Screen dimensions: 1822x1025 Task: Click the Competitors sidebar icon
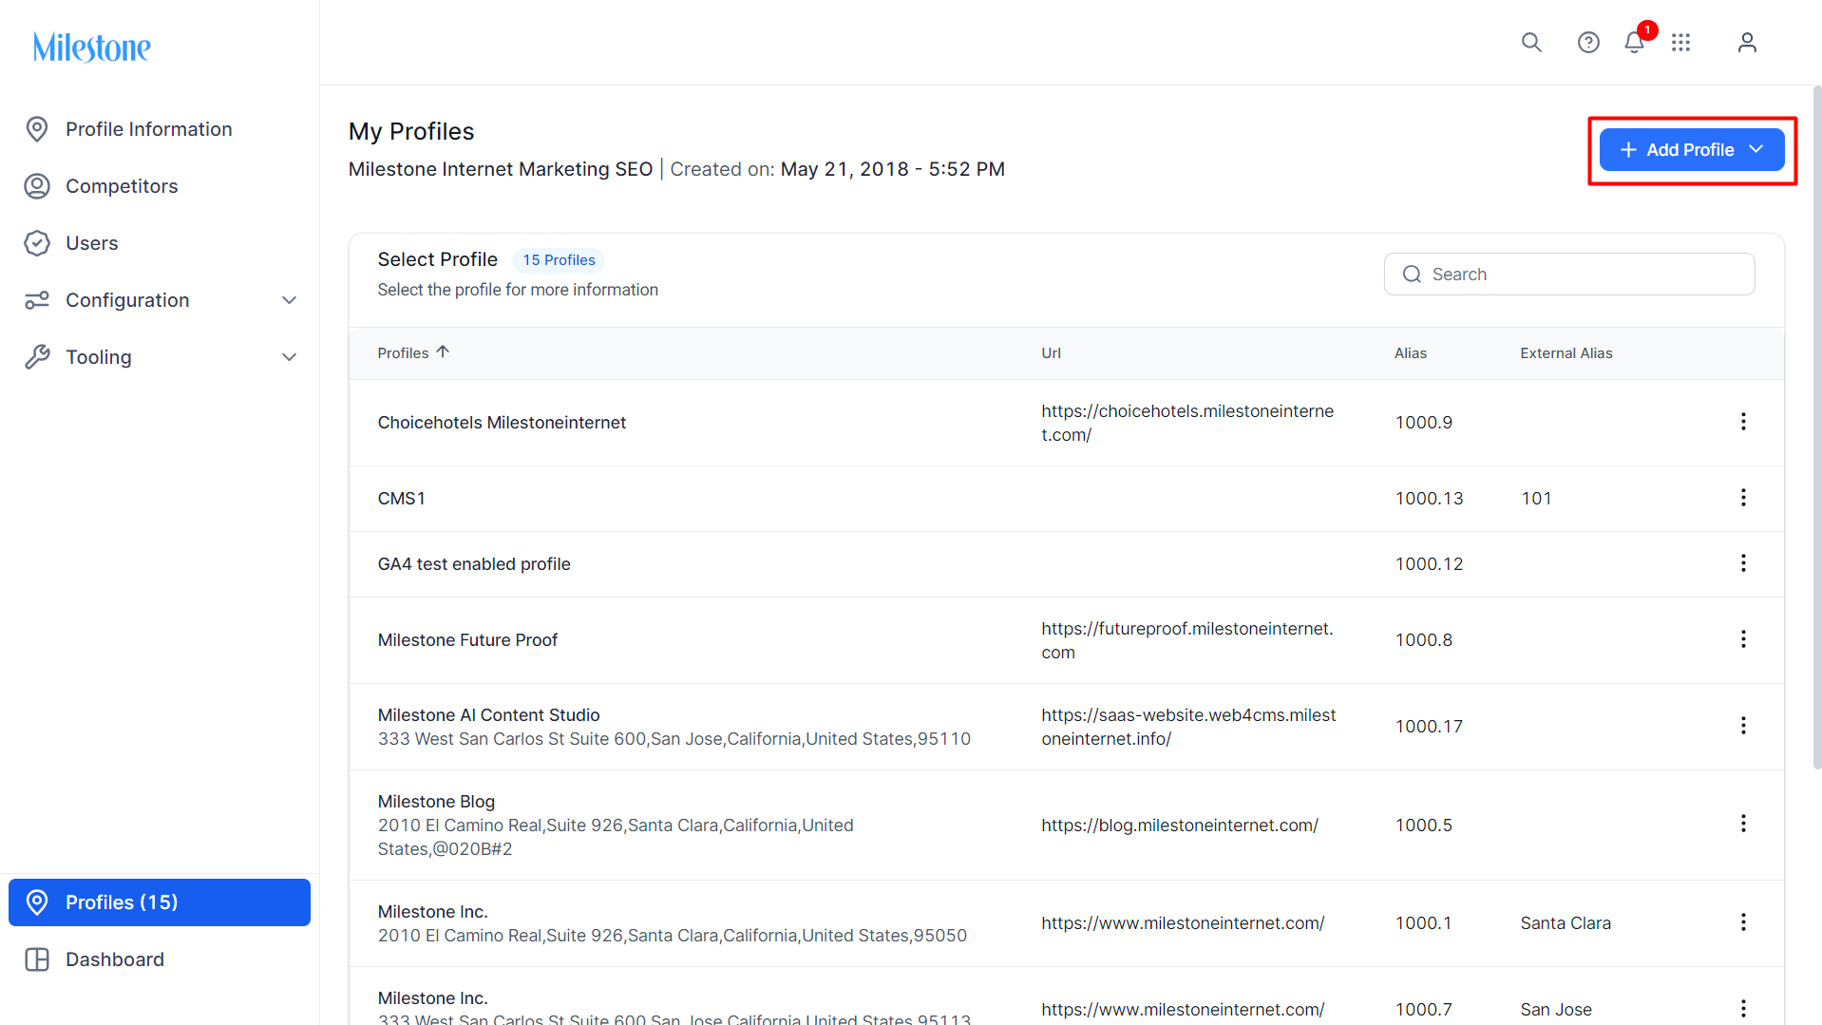coord(37,186)
